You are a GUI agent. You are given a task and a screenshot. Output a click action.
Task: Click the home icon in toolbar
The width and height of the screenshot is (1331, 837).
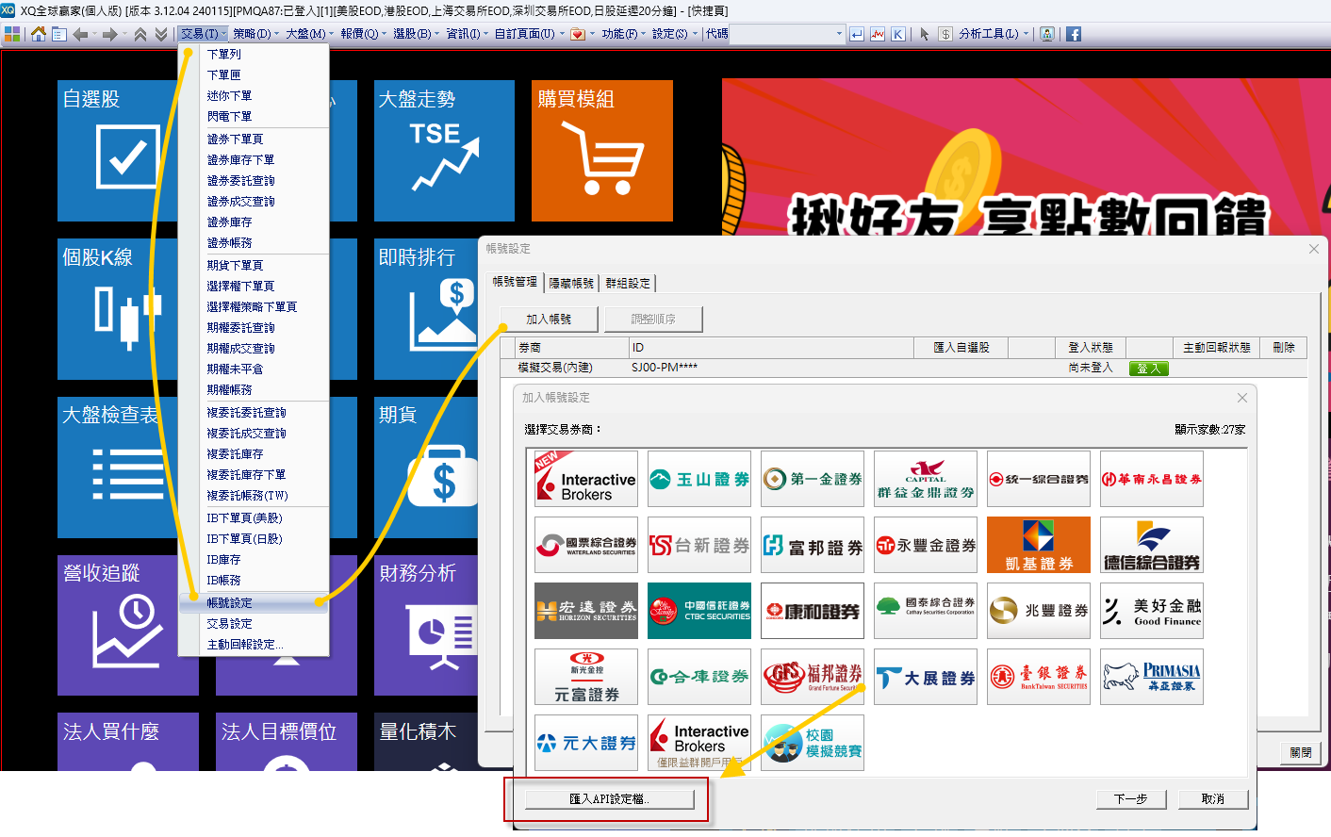pyautogui.click(x=39, y=34)
